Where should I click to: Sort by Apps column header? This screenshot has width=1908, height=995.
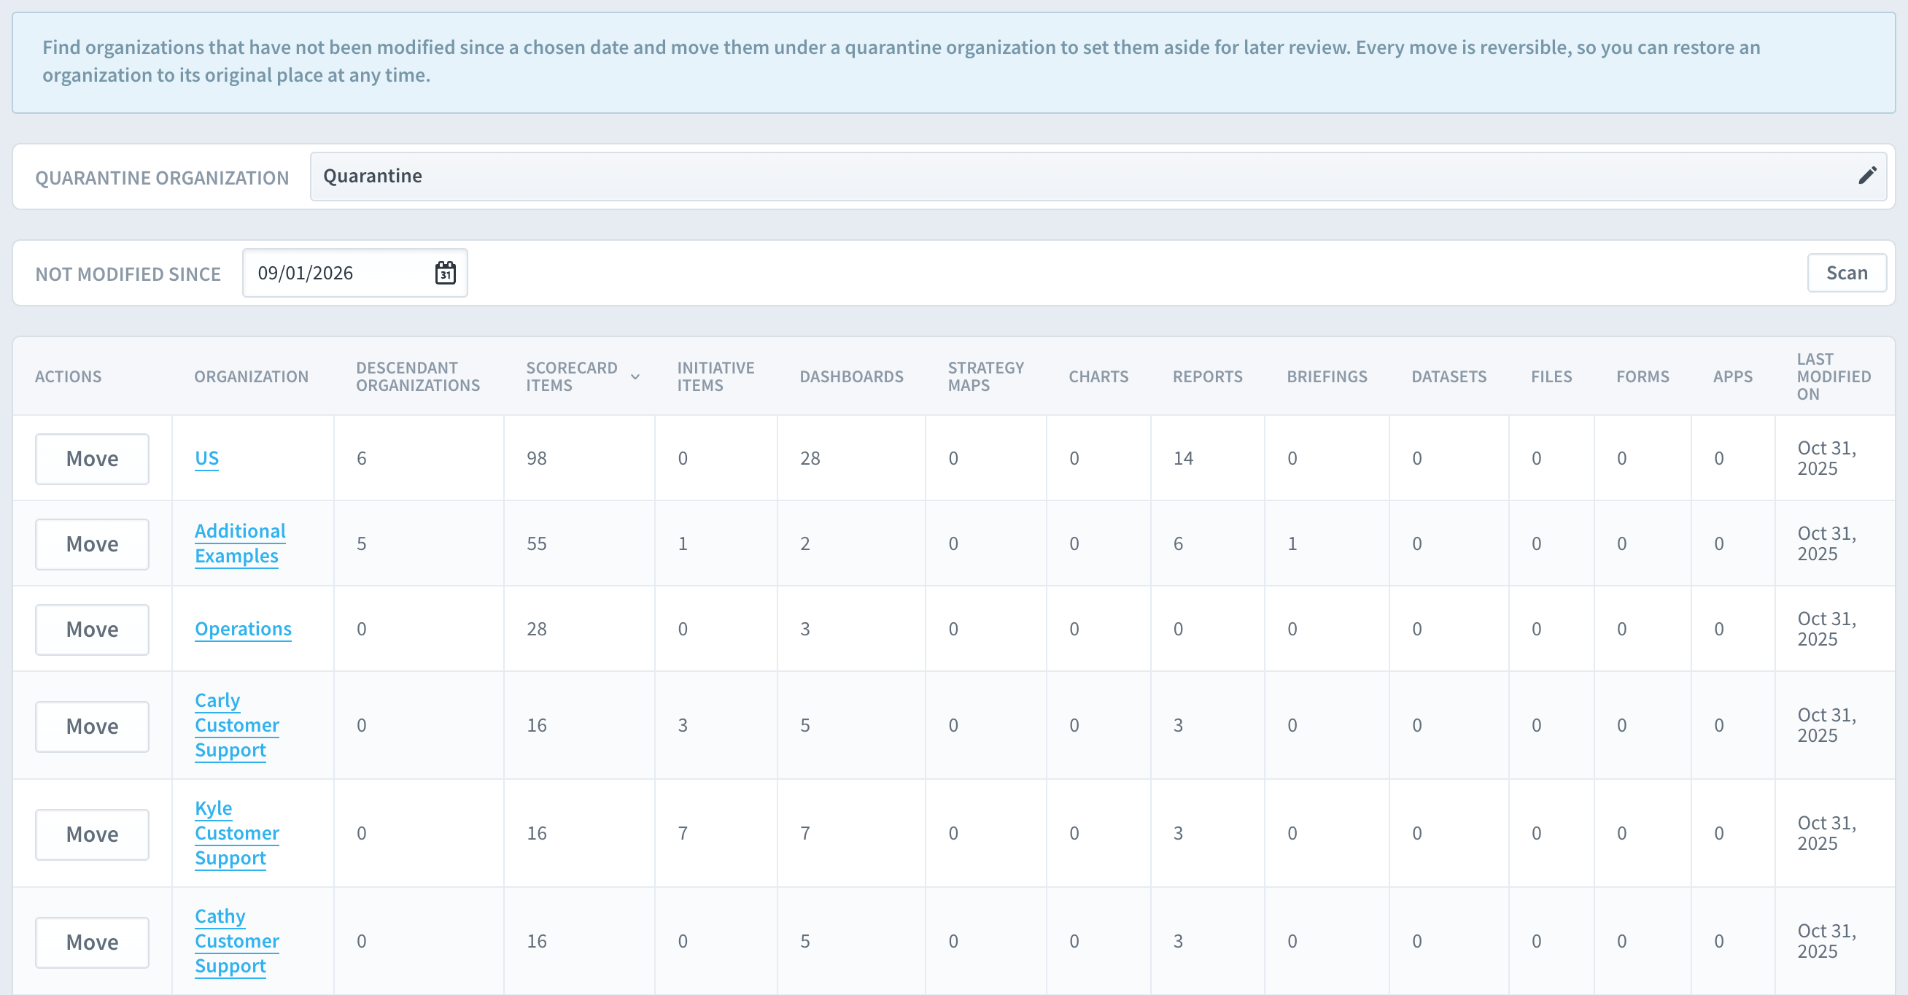(1732, 376)
